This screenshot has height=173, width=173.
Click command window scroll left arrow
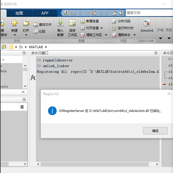click(38, 164)
